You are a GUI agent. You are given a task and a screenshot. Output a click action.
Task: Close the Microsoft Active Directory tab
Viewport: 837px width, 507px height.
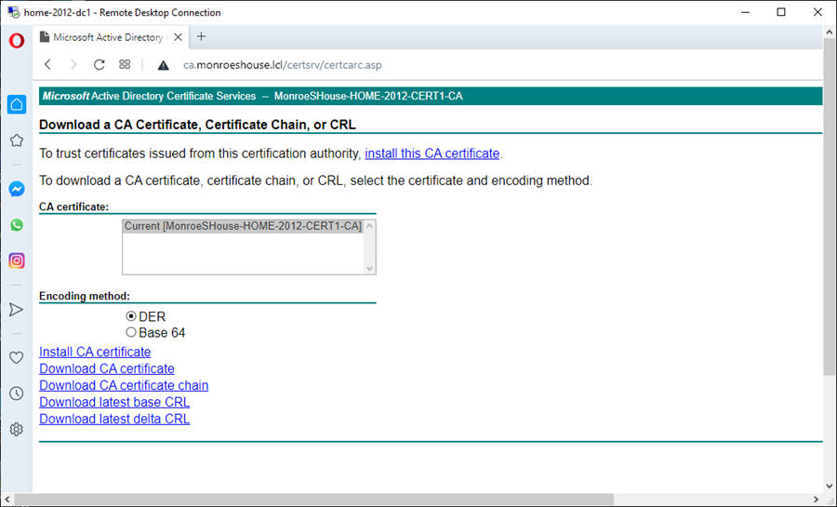click(179, 37)
